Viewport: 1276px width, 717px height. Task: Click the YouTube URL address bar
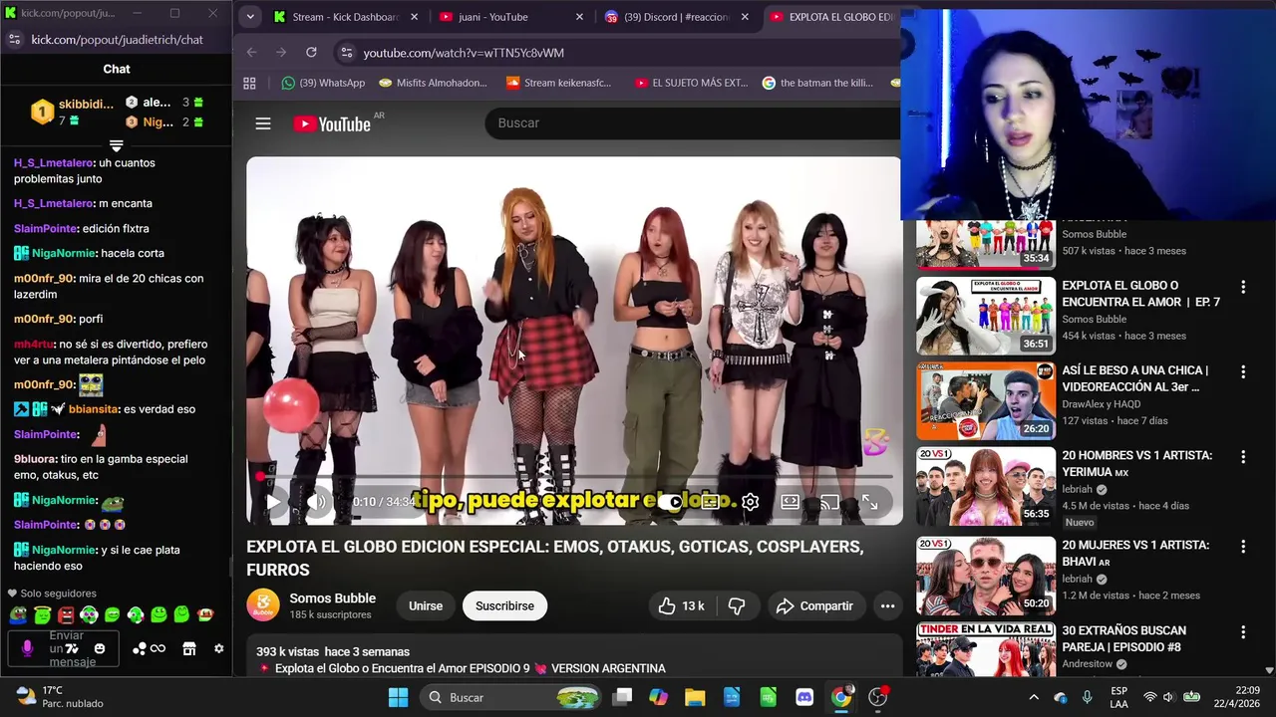pyautogui.click(x=618, y=53)
